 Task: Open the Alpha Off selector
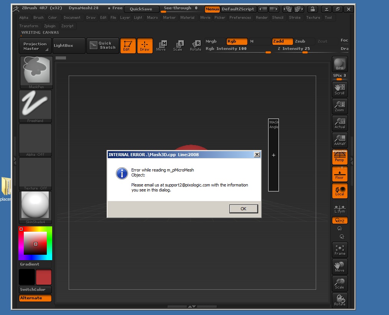point(35,140)
